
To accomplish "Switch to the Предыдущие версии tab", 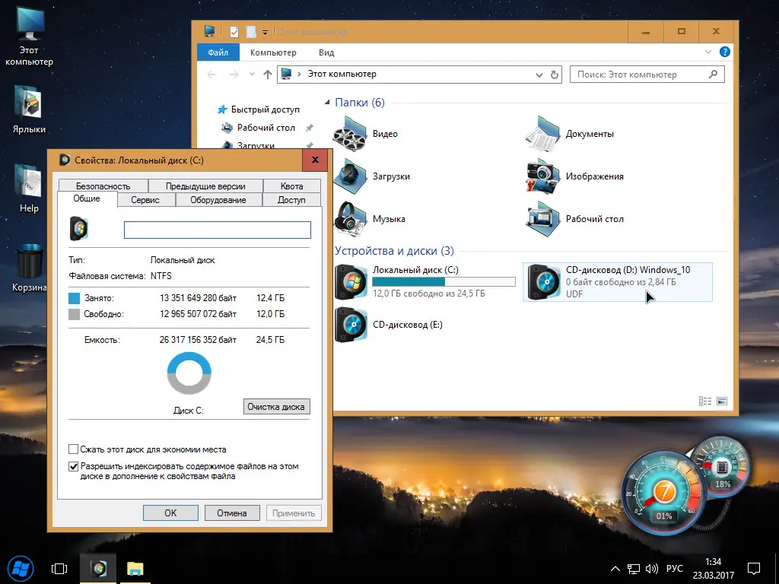I will click(205, 186).
